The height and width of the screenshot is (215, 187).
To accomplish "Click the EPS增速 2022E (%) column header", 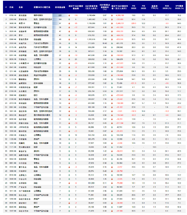I will [179, 7].
